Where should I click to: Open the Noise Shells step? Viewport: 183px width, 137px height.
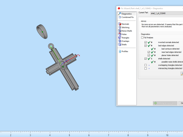coord(125,31)
